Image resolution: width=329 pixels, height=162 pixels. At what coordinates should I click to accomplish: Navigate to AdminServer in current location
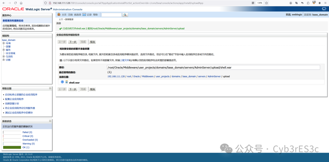tap(214, 76)
